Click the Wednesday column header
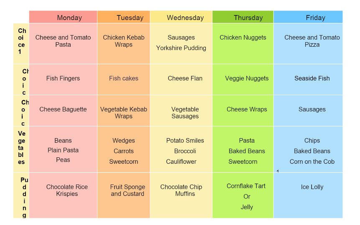This screenshot has height=225, width=360. 181,18
